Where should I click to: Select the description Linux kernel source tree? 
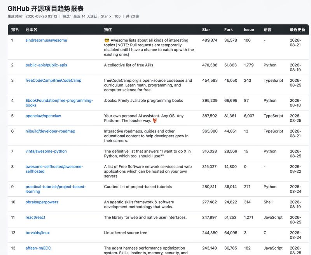(126, 233)
